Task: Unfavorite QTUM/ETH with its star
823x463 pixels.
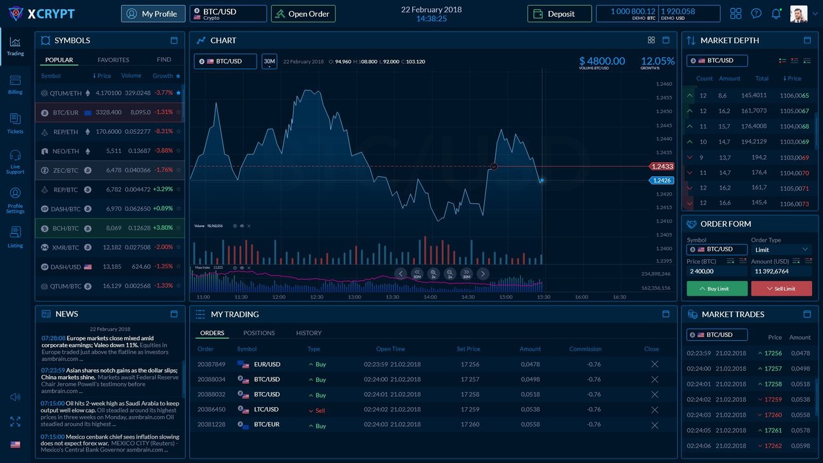Action: click(x=179, y=93)
